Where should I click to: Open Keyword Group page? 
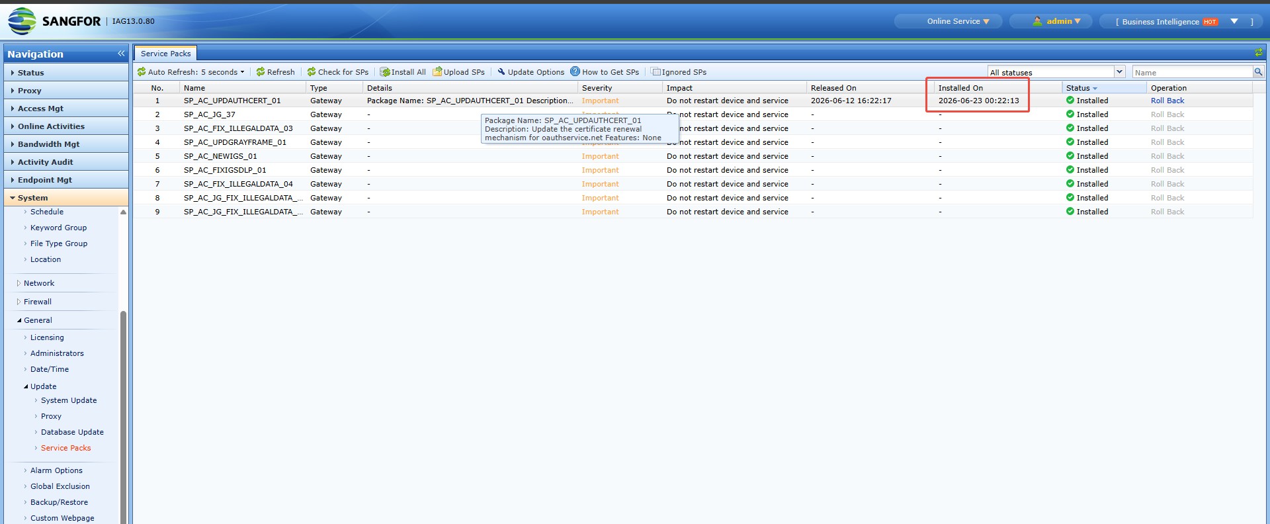point(58,228)
